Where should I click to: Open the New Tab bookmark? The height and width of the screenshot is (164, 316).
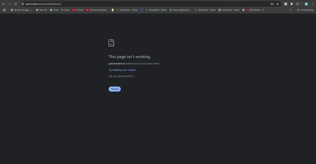[41, 10]
